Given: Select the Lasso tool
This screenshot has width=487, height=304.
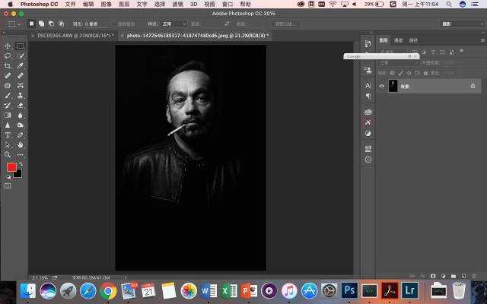Looking at the screenshot, I should pyautogui.click(x=8, y=56).
